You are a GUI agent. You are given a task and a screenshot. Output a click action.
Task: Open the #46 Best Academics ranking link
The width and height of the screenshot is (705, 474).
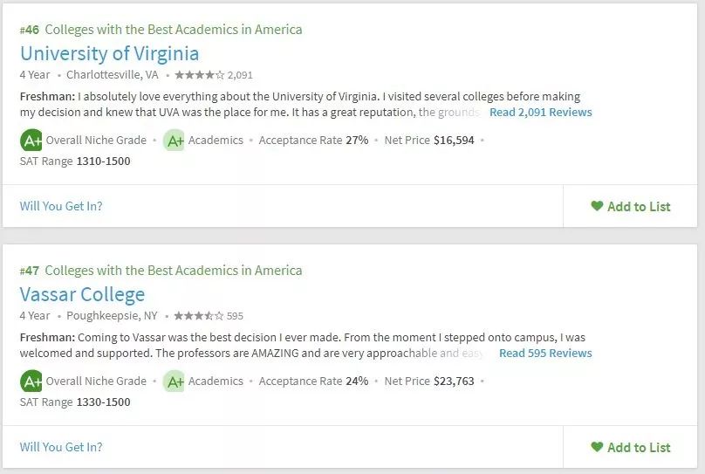coord(161,30)
